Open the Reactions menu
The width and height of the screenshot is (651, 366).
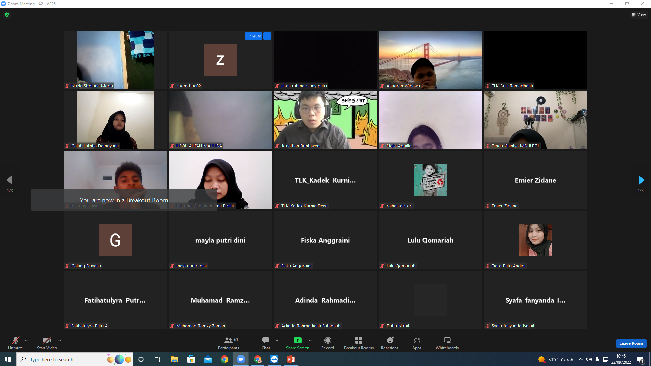[390, 343]
